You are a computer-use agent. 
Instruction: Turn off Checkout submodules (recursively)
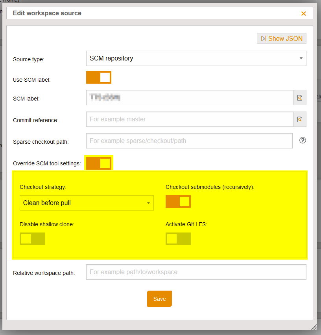coord(178,201)
